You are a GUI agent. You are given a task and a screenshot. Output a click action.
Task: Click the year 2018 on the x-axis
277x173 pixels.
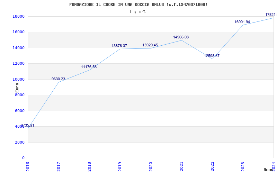[89, 166]
